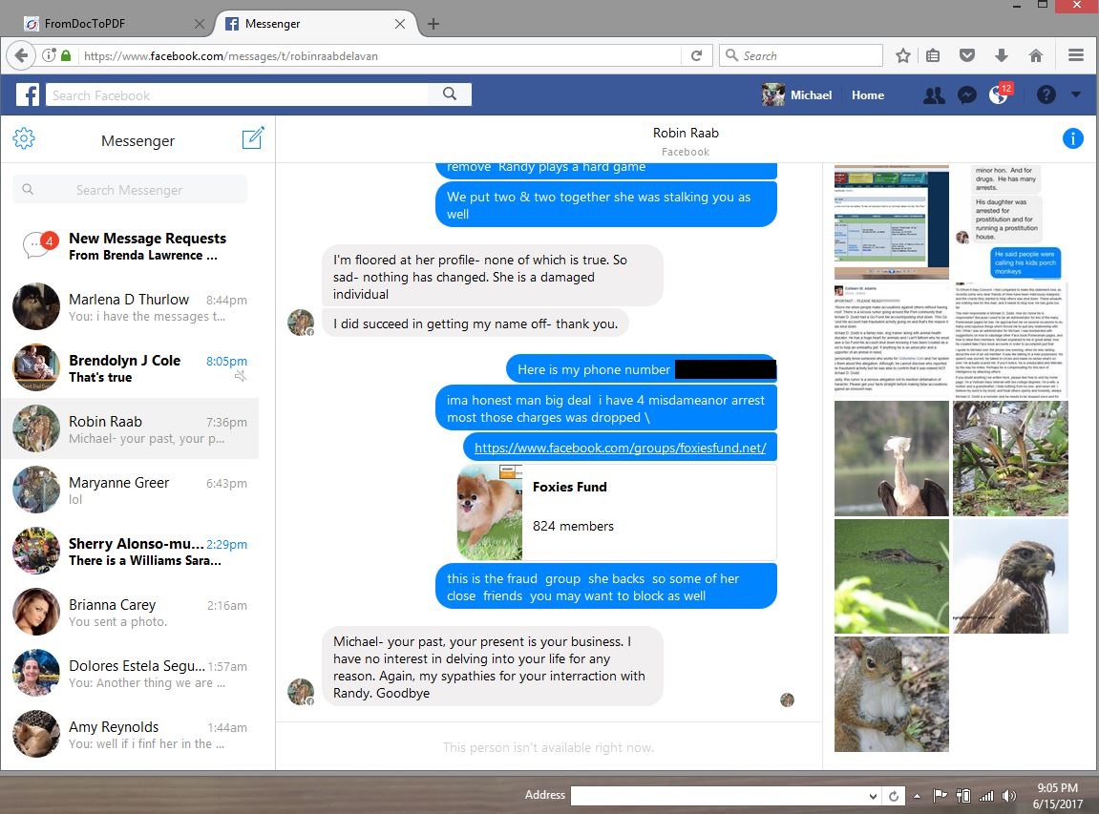The width and height of the screenshot is (1099, 814).
Task: Select Maryanne Greer conversation
Action: click(x=131, y=490)
